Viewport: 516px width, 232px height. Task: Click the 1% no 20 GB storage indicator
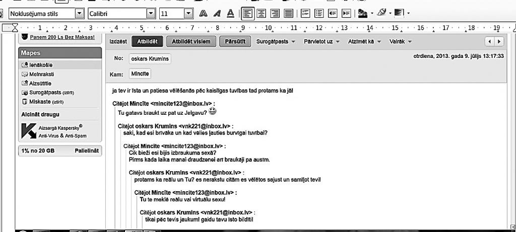pyautogui.click(x=38, y=151)
